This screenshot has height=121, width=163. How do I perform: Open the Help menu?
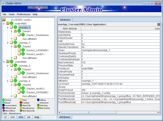coord(35,14)
